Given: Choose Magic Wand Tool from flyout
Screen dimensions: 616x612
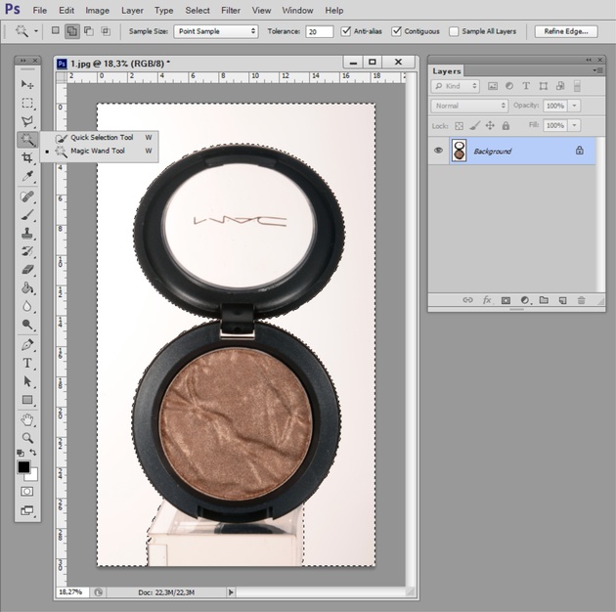Looking at the screenshot, I should (x=100, y=151).
